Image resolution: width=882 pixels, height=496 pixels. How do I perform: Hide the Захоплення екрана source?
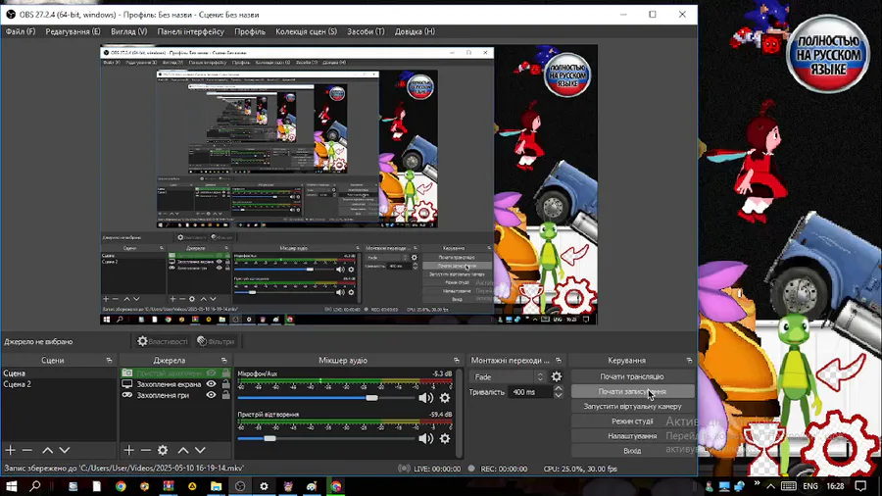[211, 384]
